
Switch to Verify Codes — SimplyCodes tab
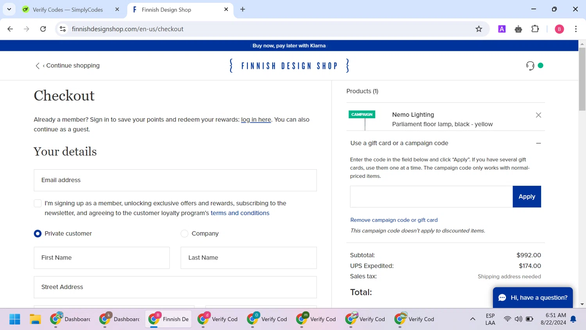coord(68,9)
